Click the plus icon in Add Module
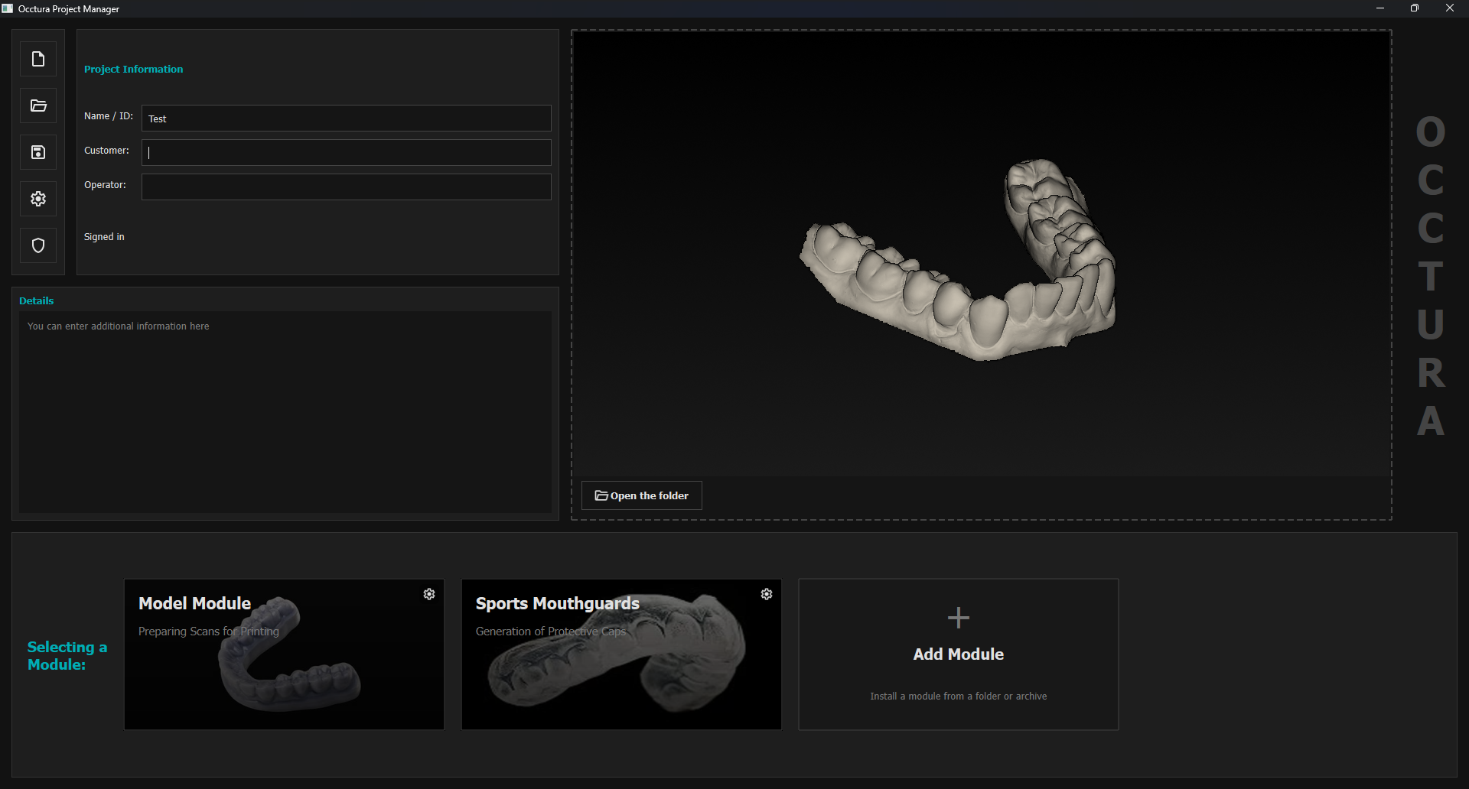This screenshot has height=789, width=1469. 959,618
